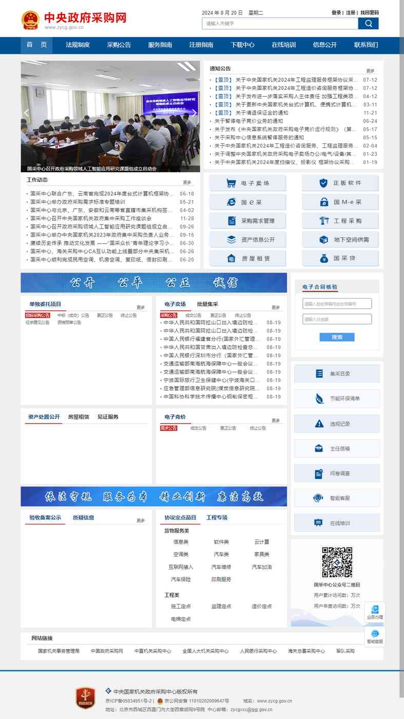Select 中标(成交)公告 sub-tab
The width and height of the screenshot is (404, 719).
pyautogui.click(x=73, y=316)
